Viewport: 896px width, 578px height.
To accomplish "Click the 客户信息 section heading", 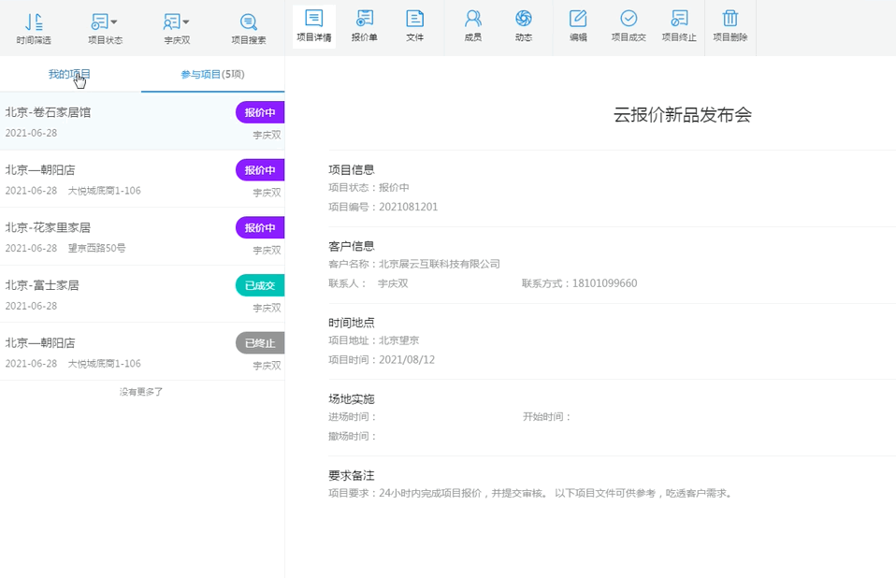I will [351, 246].
